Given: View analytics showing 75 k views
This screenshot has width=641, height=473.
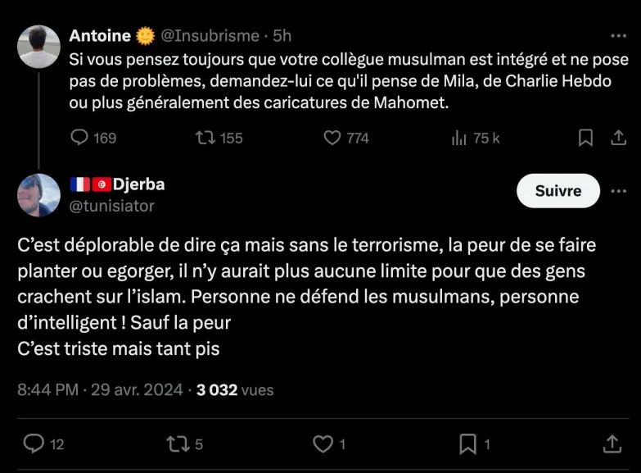Looking at the screenshot, I should (459, 138).
